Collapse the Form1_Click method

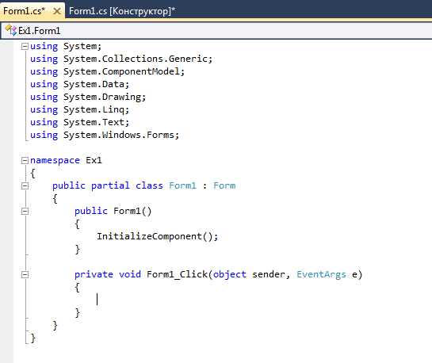25,274
